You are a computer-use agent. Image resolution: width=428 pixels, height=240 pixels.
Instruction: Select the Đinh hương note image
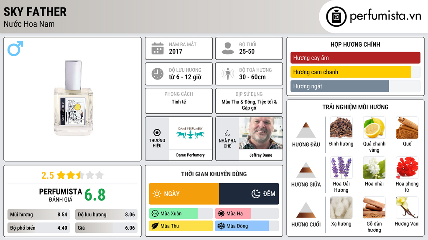click(x=341, y=127)
